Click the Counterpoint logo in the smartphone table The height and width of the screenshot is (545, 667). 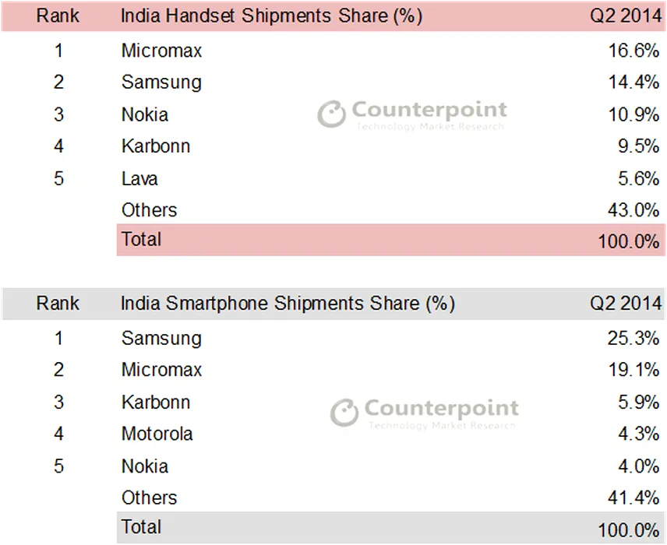[424, 413]
